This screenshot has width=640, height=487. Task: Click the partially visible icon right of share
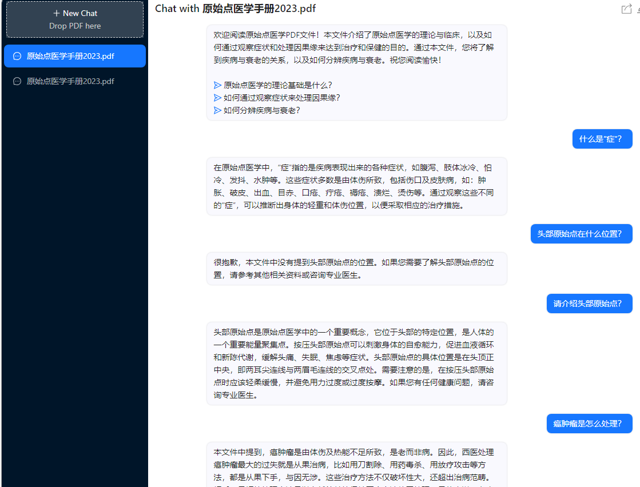[x=638, y=9]
